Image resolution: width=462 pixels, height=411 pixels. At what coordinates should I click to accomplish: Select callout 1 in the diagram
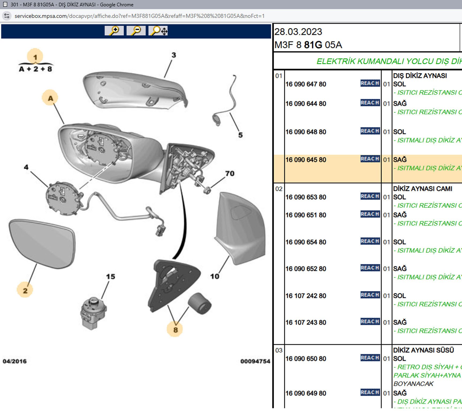(35, 57)
